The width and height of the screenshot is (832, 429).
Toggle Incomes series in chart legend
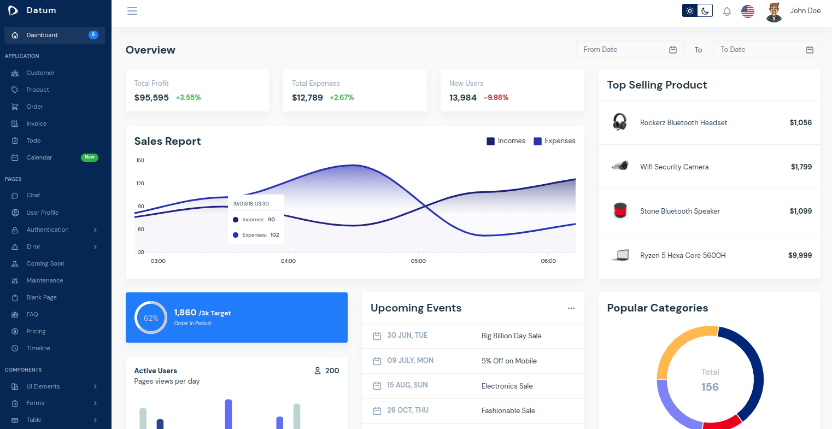(x=506, y=141)
